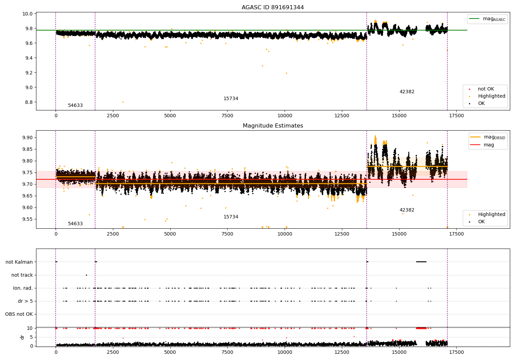Click the 15734 annotation in the top plot
515x360 pixels.
(x=231, y=99)
